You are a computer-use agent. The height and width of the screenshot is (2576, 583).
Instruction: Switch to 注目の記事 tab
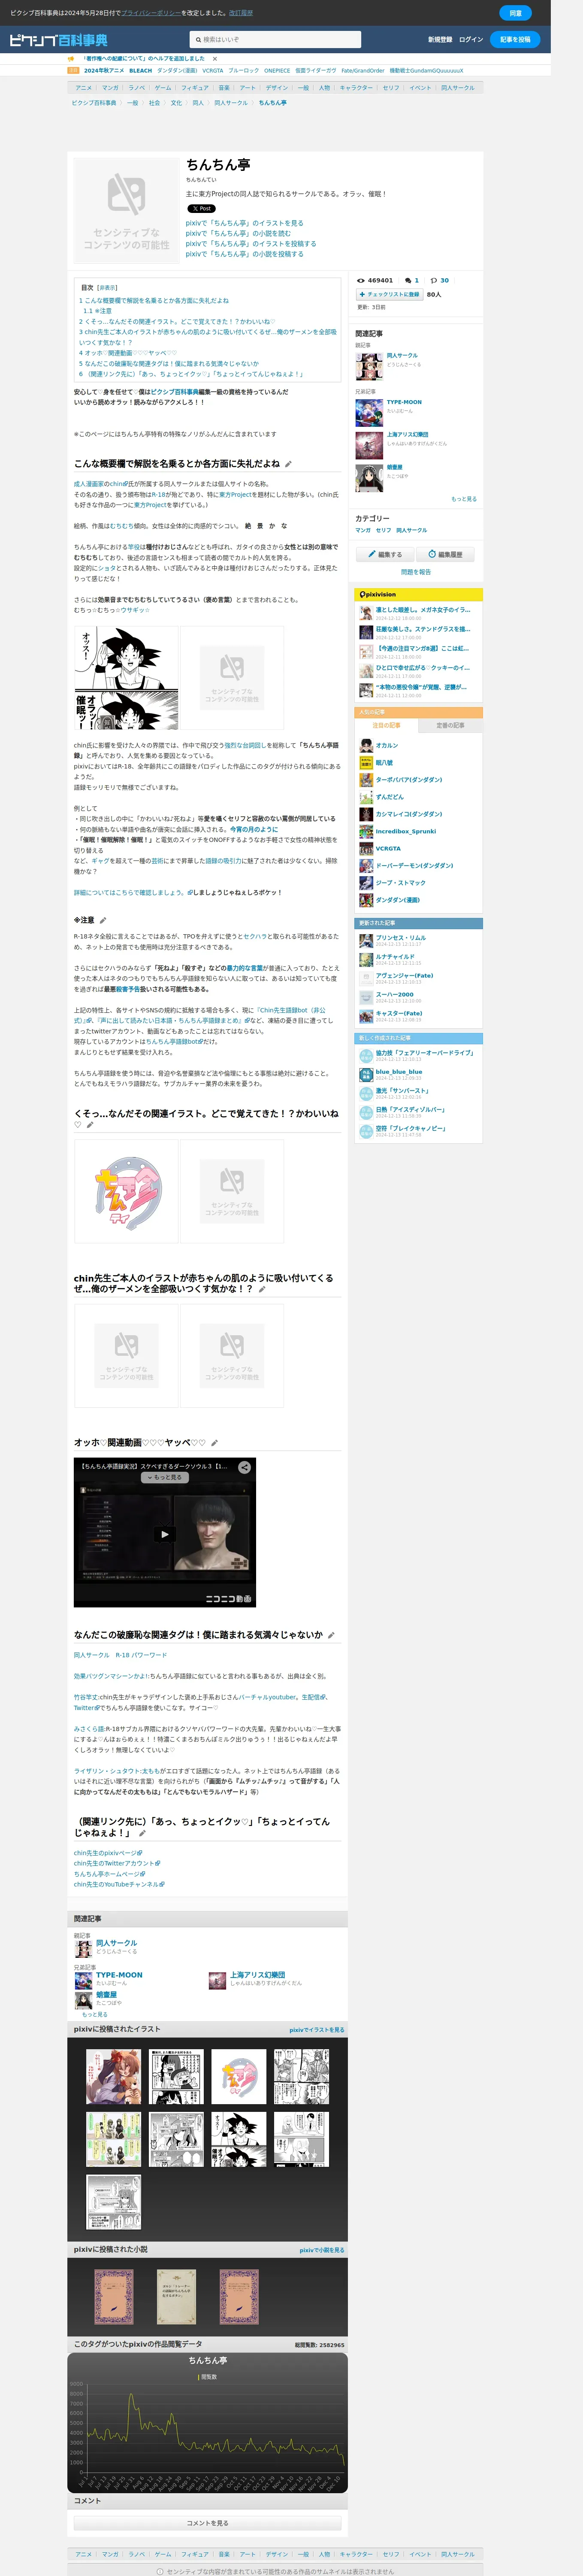click(386, 725)
